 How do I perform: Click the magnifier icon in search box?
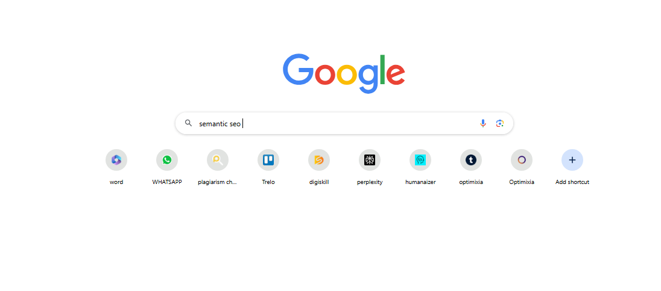(x=188, y=123)
